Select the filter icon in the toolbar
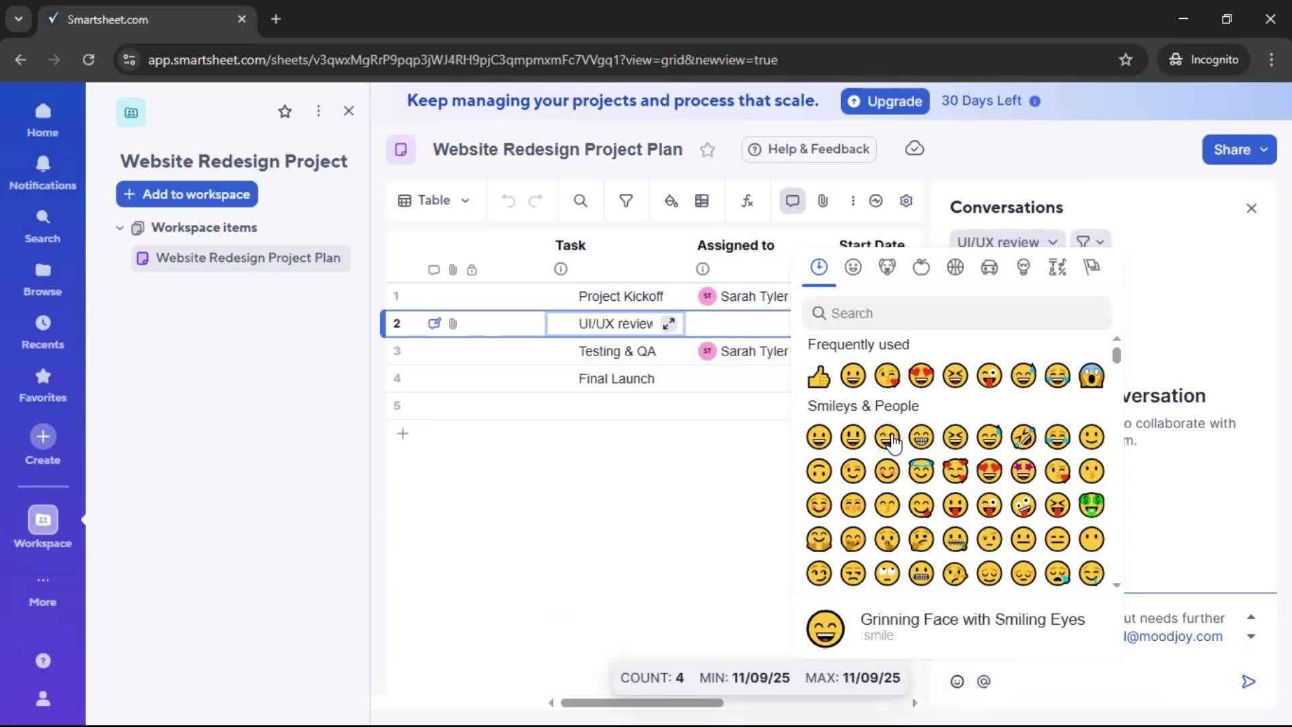The image size is (1292, 727). point(626,201)
